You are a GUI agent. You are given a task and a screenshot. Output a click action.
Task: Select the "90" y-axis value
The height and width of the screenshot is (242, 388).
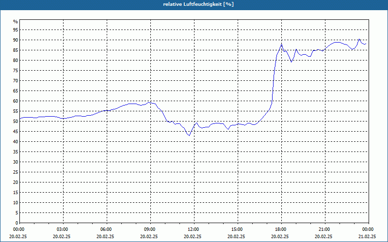point(16,40)
